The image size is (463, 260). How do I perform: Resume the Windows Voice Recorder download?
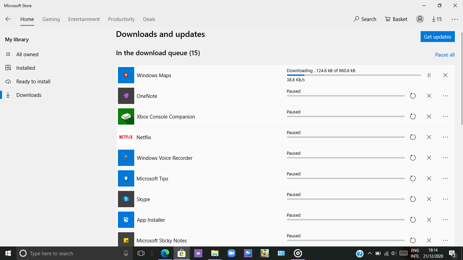click(x=413, y=158)
